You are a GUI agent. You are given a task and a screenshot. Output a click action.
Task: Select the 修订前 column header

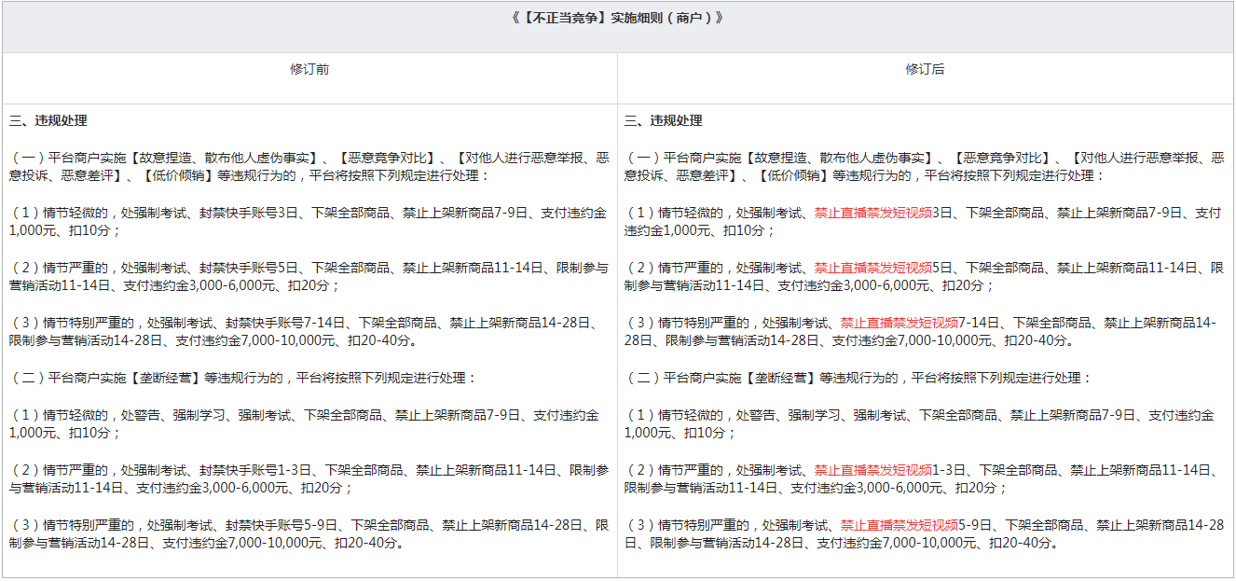coord(309,69)
